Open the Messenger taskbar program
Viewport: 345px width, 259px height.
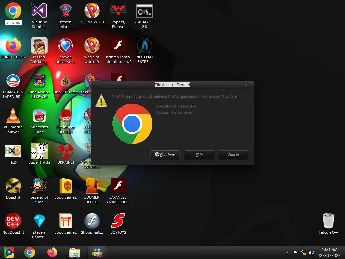[x=97, y=253]
